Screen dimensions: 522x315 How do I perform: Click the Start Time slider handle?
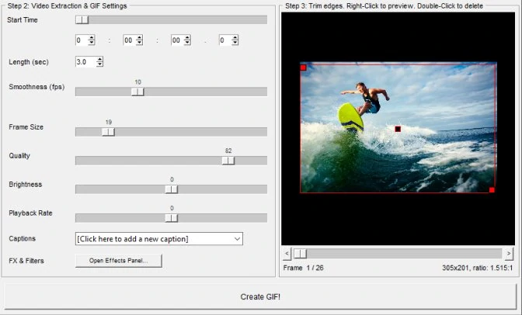point(82,20)
